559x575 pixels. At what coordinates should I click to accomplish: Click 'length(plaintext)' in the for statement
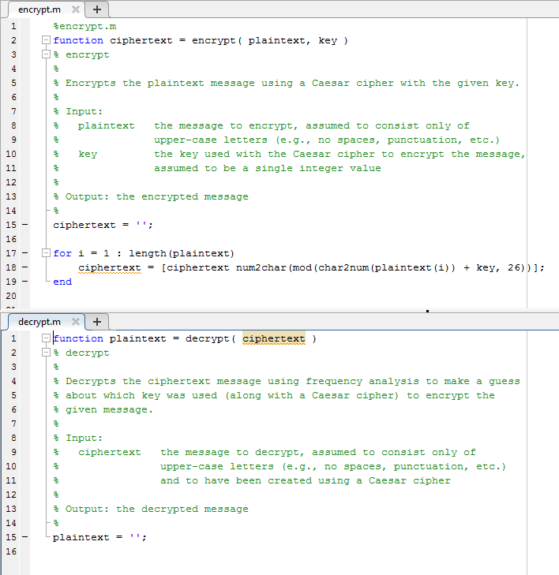tap(182, 253)
